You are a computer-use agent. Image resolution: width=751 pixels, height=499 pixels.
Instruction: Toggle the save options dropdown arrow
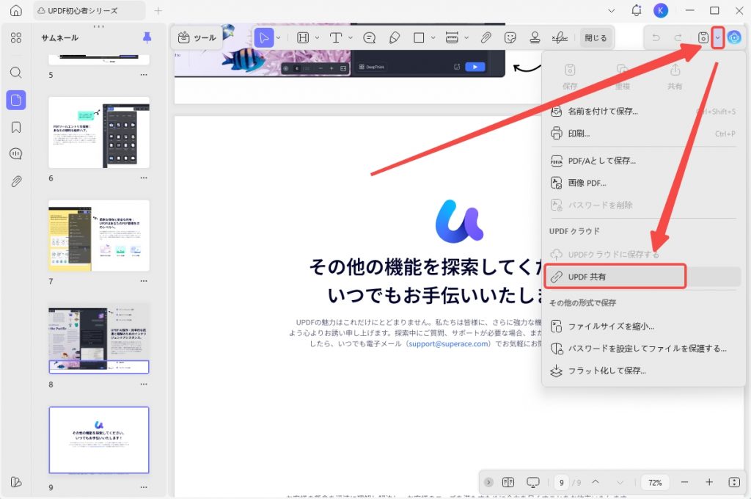point(717,38)
